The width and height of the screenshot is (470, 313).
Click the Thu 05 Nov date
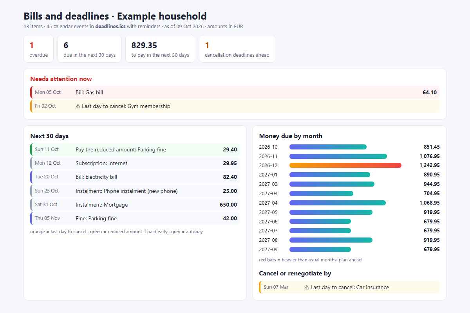pyautogui.click(x=47, y=218)
